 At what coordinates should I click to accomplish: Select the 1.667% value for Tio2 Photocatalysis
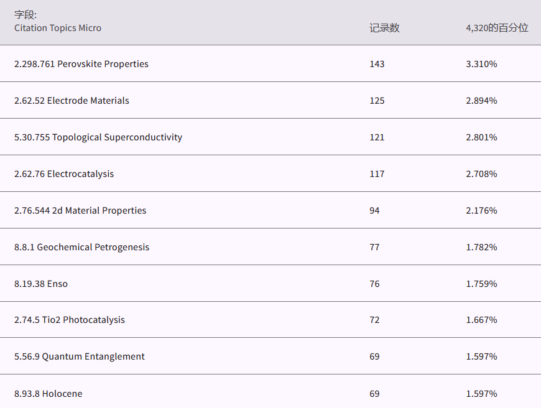[481, 320]
